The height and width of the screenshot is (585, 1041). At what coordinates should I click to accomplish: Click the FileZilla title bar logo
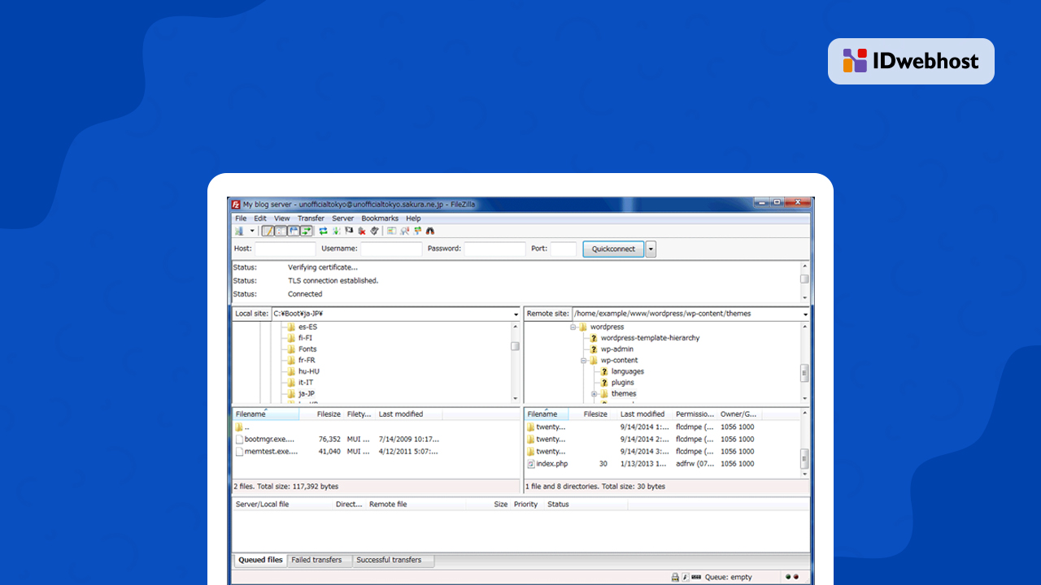[236, 205]
